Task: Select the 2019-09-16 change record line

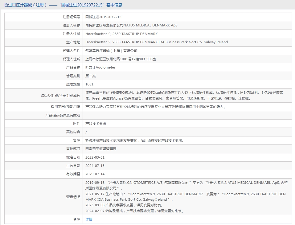Action: [x=186, y=185]
